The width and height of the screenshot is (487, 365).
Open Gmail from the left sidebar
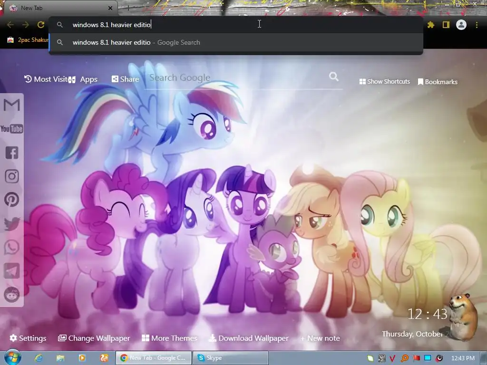[x=12, y=105]
